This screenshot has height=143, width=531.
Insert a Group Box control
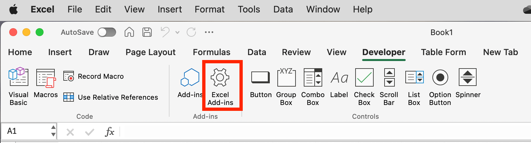point(286,87)
